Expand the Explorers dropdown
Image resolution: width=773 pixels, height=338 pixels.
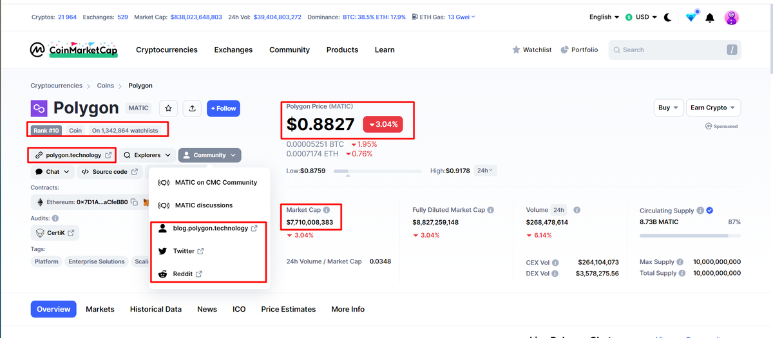[148, 155]
